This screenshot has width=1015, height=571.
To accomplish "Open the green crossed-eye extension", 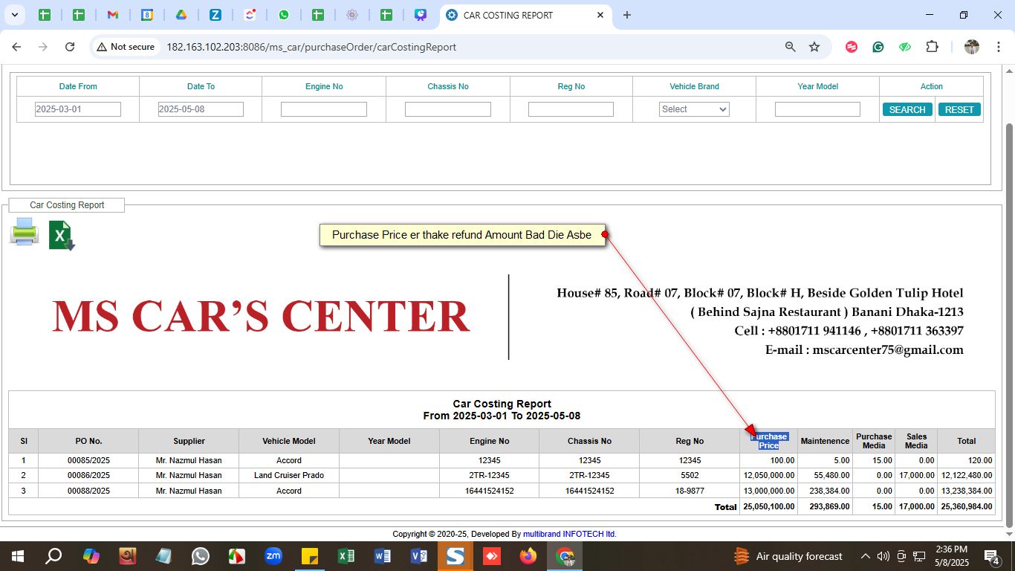I will point(905,47).
